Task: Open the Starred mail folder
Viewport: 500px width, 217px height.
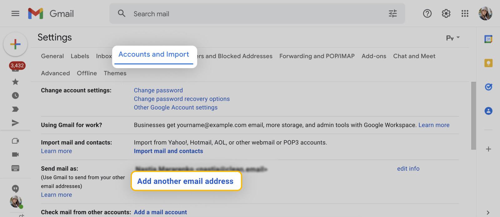Action: click(x=15, y=82)
